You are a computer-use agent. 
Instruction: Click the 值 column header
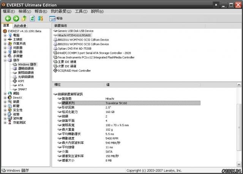pos(152,85)
